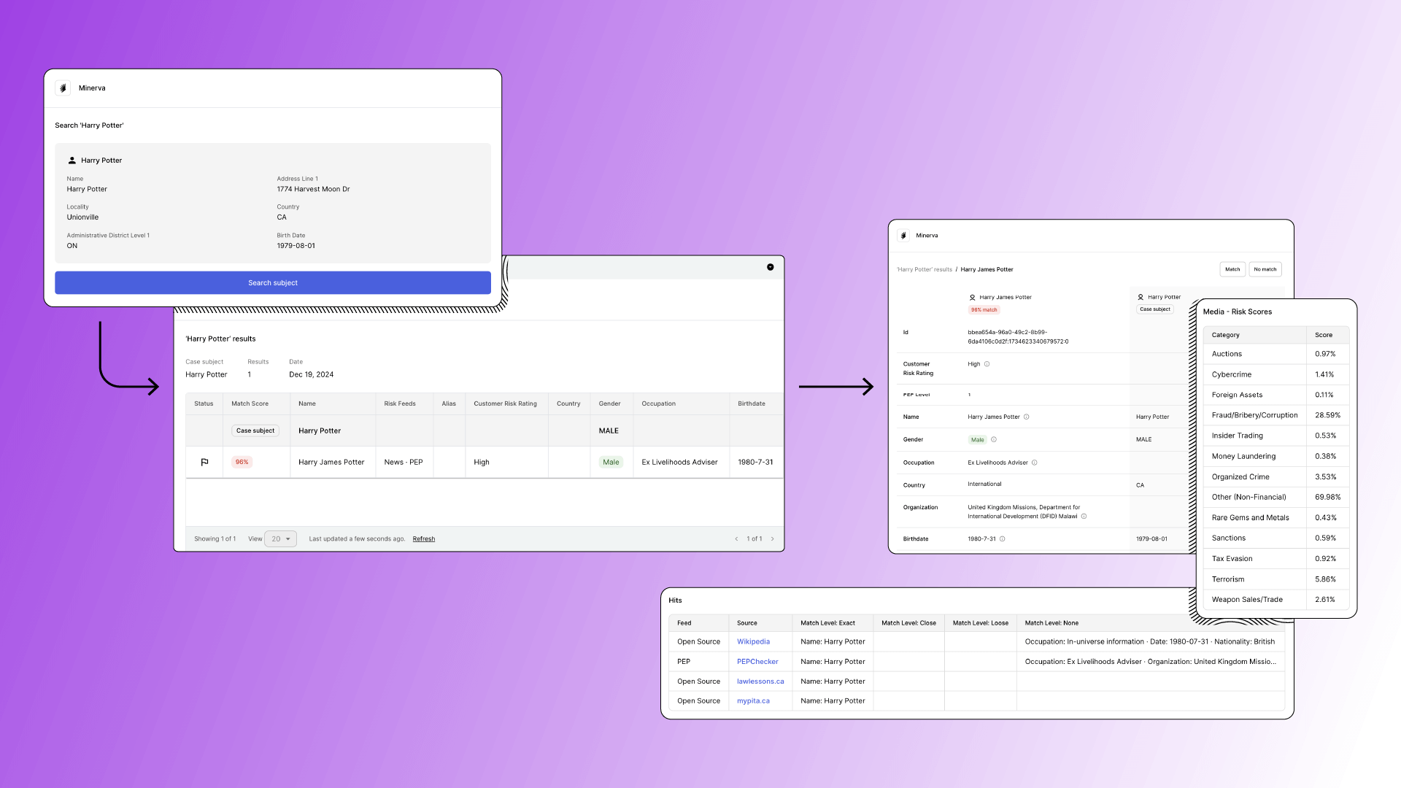Click the Case subject tag in detail window

click(1155, 309)
